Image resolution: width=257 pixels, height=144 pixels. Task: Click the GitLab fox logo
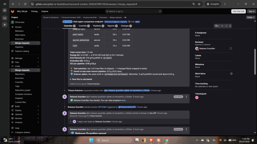click(x=12, y=11)
